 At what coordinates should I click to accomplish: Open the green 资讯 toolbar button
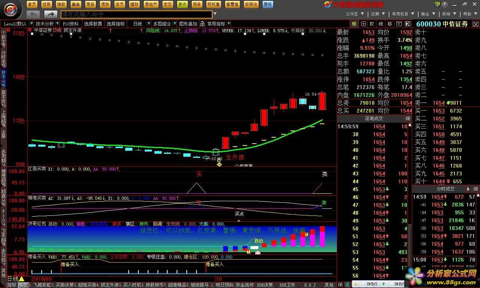[182, 4]
